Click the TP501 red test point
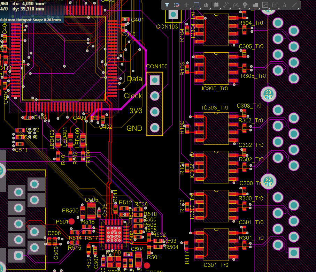 coord(71,221)
